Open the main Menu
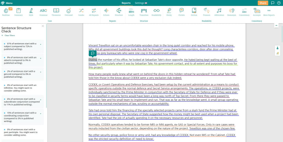283x142 pixels. coord(7,3)
